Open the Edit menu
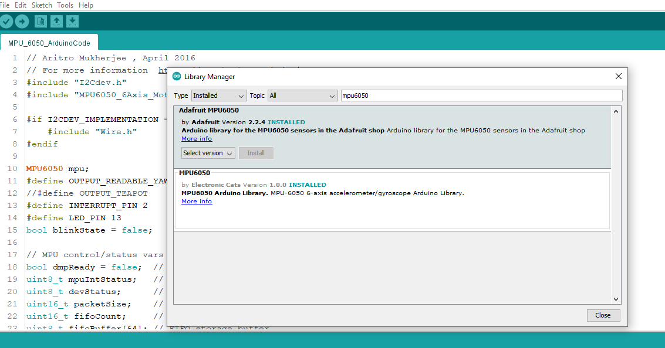 21,5
